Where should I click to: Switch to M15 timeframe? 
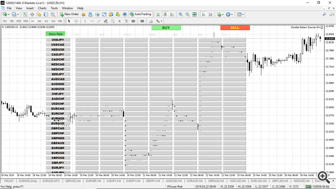click(19, 21)
